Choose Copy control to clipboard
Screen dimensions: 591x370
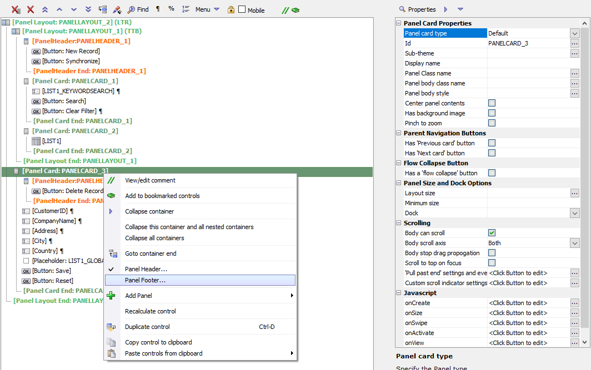coord(200,342)
